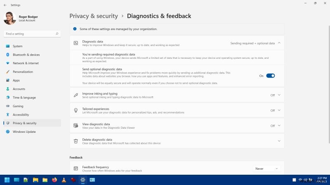330x185 pixels.
Task: Click the 'You're sending required diagnostic data' text
Action: 108,54
